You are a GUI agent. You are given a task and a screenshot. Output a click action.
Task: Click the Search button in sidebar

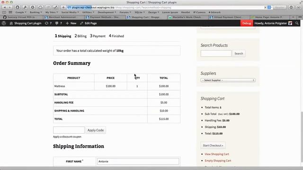[239, 53]
